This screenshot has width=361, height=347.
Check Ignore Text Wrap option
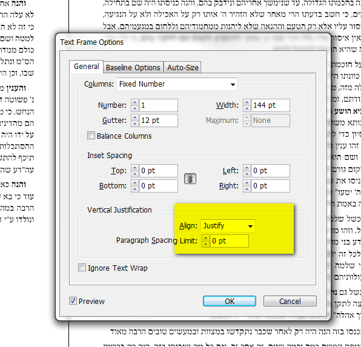[82, 268]
